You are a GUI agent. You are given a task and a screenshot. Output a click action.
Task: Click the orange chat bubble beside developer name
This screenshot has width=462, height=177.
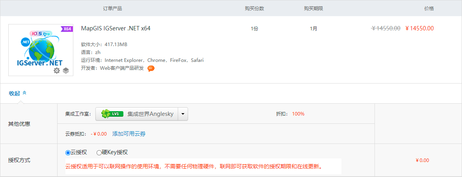click(x=151, y=69)
